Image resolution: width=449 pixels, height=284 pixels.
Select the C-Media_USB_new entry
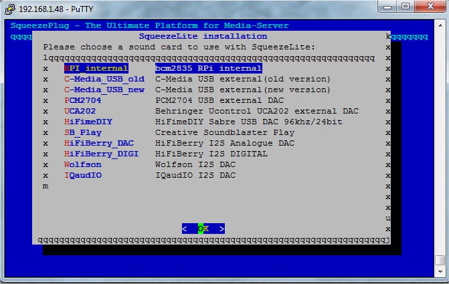pos(104,90)
